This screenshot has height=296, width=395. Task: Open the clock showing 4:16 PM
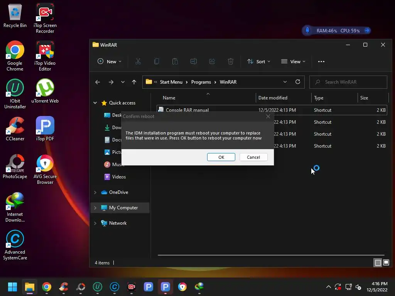(377, 287)
